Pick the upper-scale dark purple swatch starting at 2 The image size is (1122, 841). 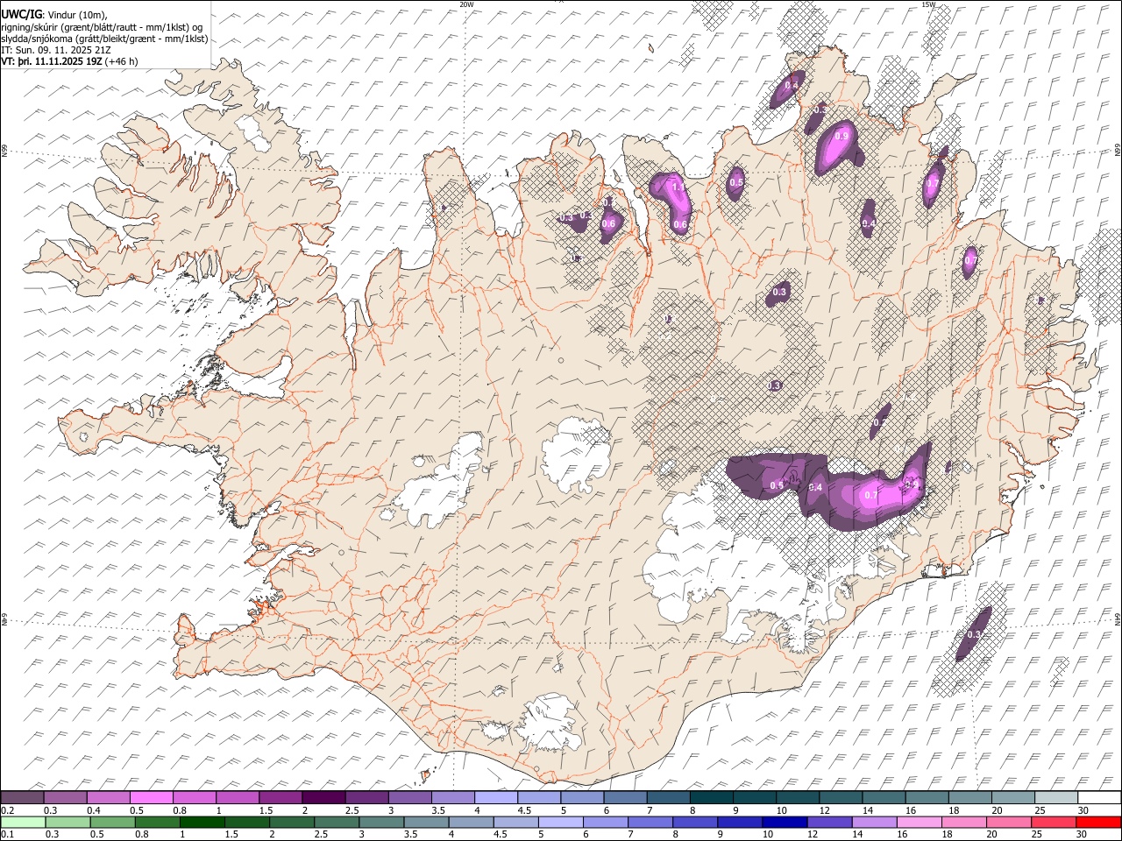[323, 797]
